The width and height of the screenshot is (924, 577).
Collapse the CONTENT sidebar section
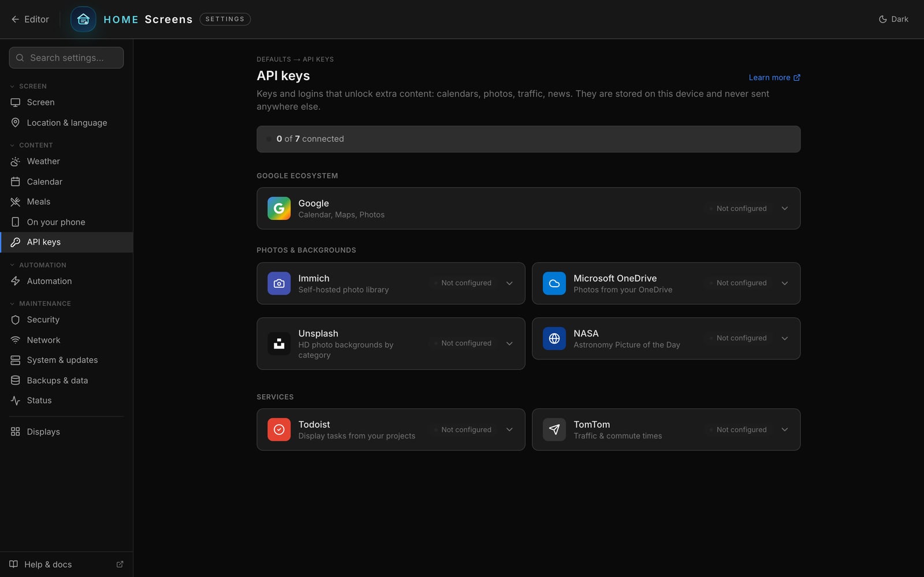coord(31,145)
